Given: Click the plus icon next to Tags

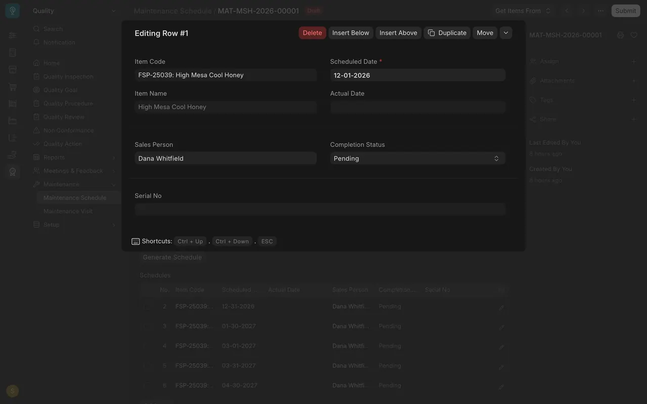Looking at the screenshot, I should tap(634, 100).
